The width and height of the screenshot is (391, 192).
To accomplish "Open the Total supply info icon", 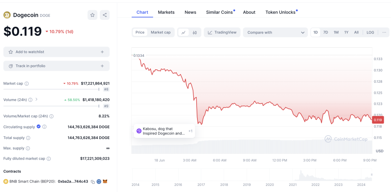I will coord(28,138).
